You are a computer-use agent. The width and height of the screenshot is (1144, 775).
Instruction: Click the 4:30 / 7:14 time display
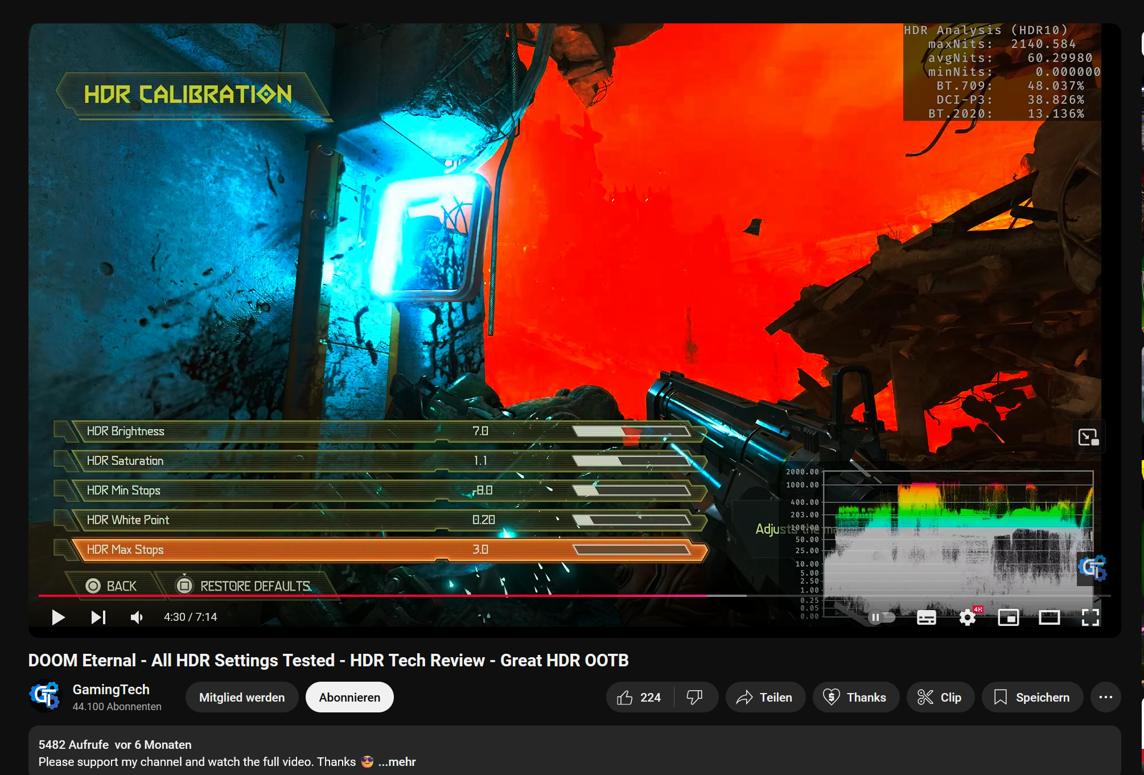pyautogui.click(x=191, y=617)
